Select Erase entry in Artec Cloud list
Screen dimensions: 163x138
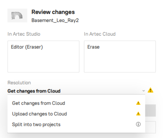point(93,47)
